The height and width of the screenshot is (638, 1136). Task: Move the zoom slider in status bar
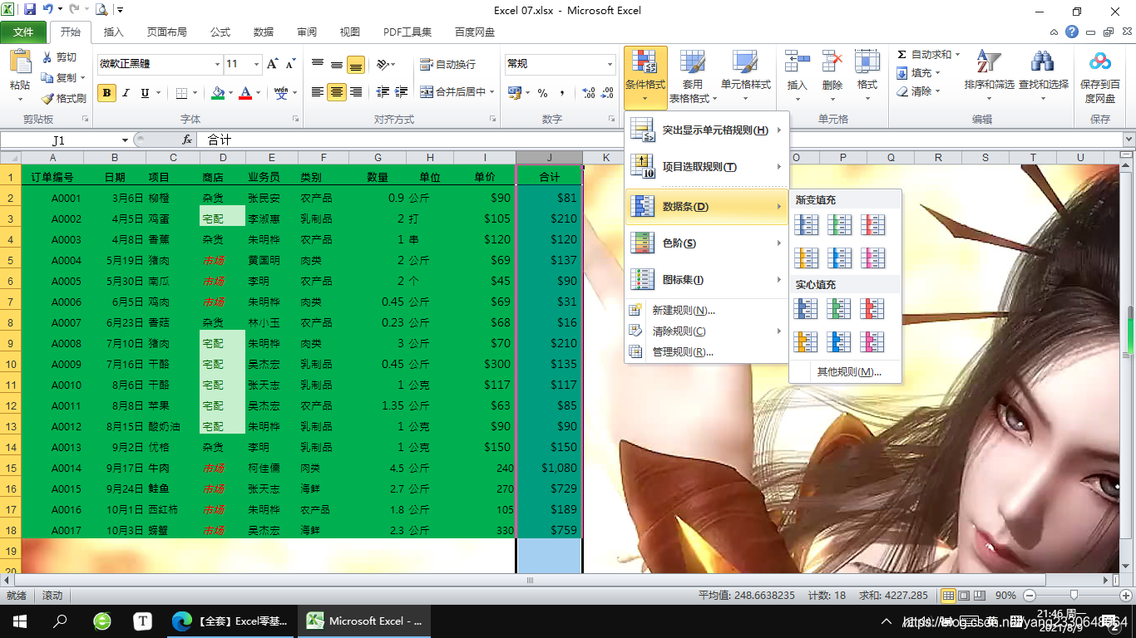click(1074, 595)
